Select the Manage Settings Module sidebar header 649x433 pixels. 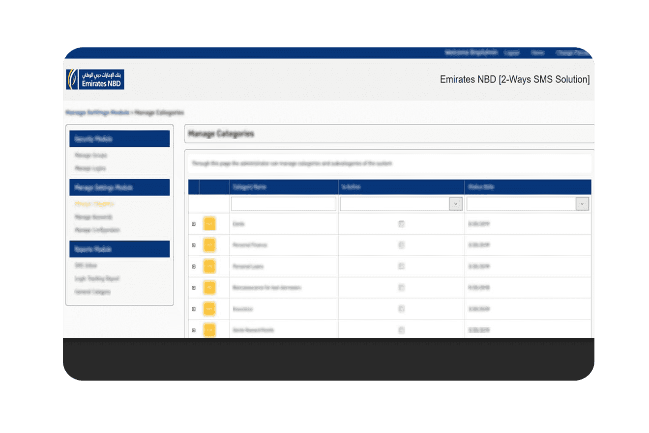(x=119, y=188)
